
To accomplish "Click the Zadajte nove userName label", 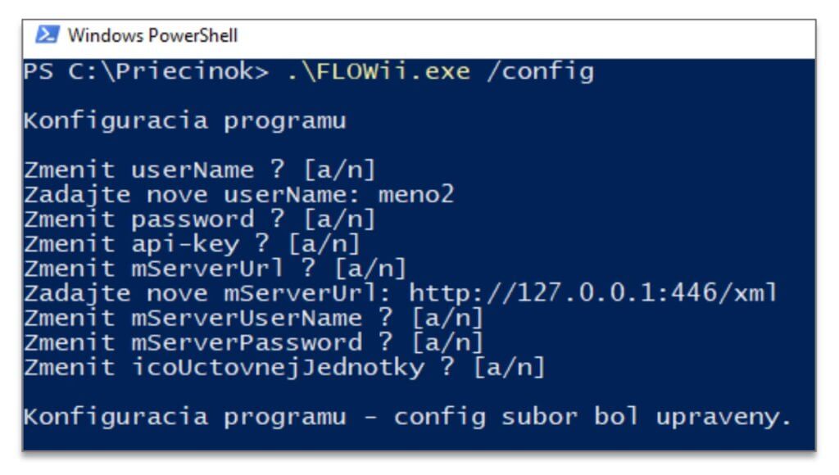I will [x=192, y=195].
